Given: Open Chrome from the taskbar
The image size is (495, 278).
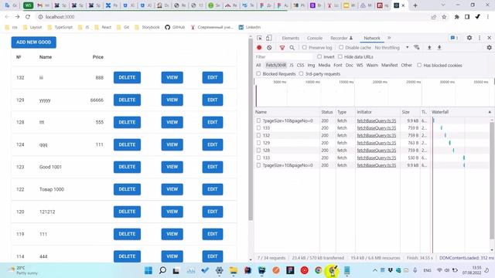Looking at the screenshot, I should click(x=319, y=270).
